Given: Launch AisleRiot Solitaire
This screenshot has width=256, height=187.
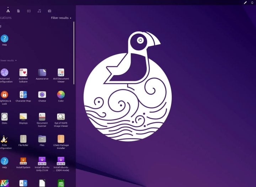Looking at the screenshot, I should tap(23, 76).
